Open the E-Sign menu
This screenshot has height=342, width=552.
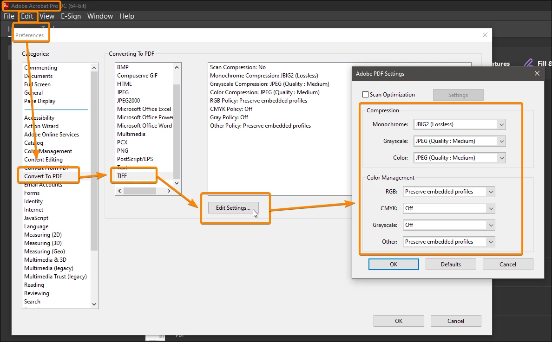click(x=71, y=16)
